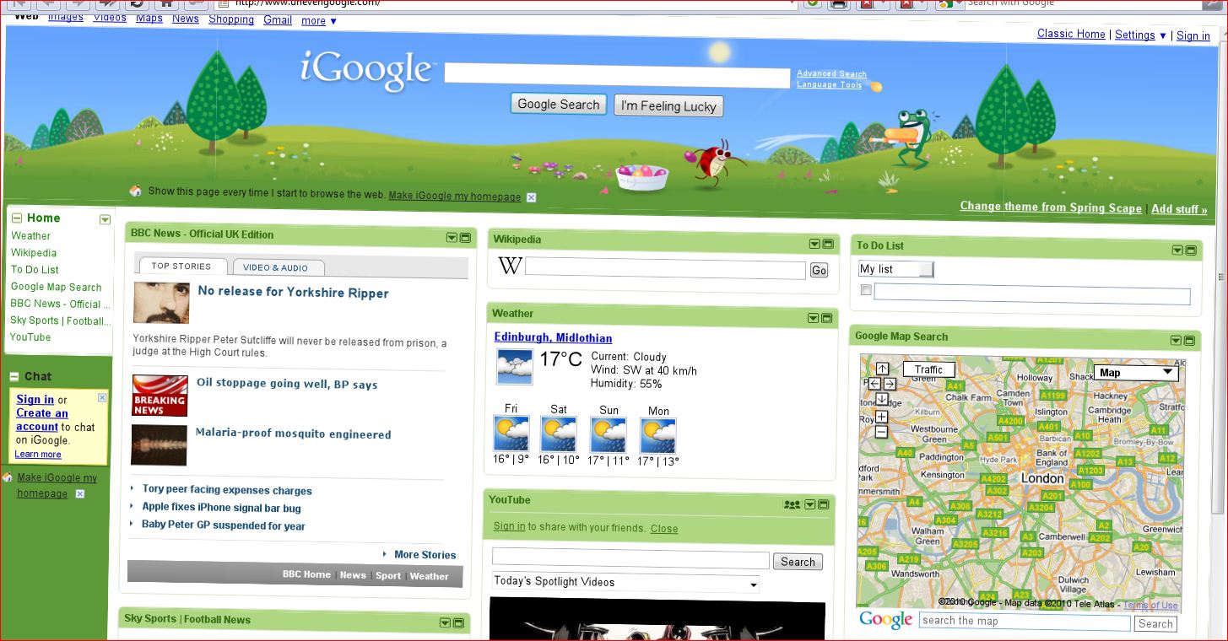Viewport: 1228px width, 641px height.
Task: Click the Yorkshire Ripper story thumbnail
Action: coord(161,303)
